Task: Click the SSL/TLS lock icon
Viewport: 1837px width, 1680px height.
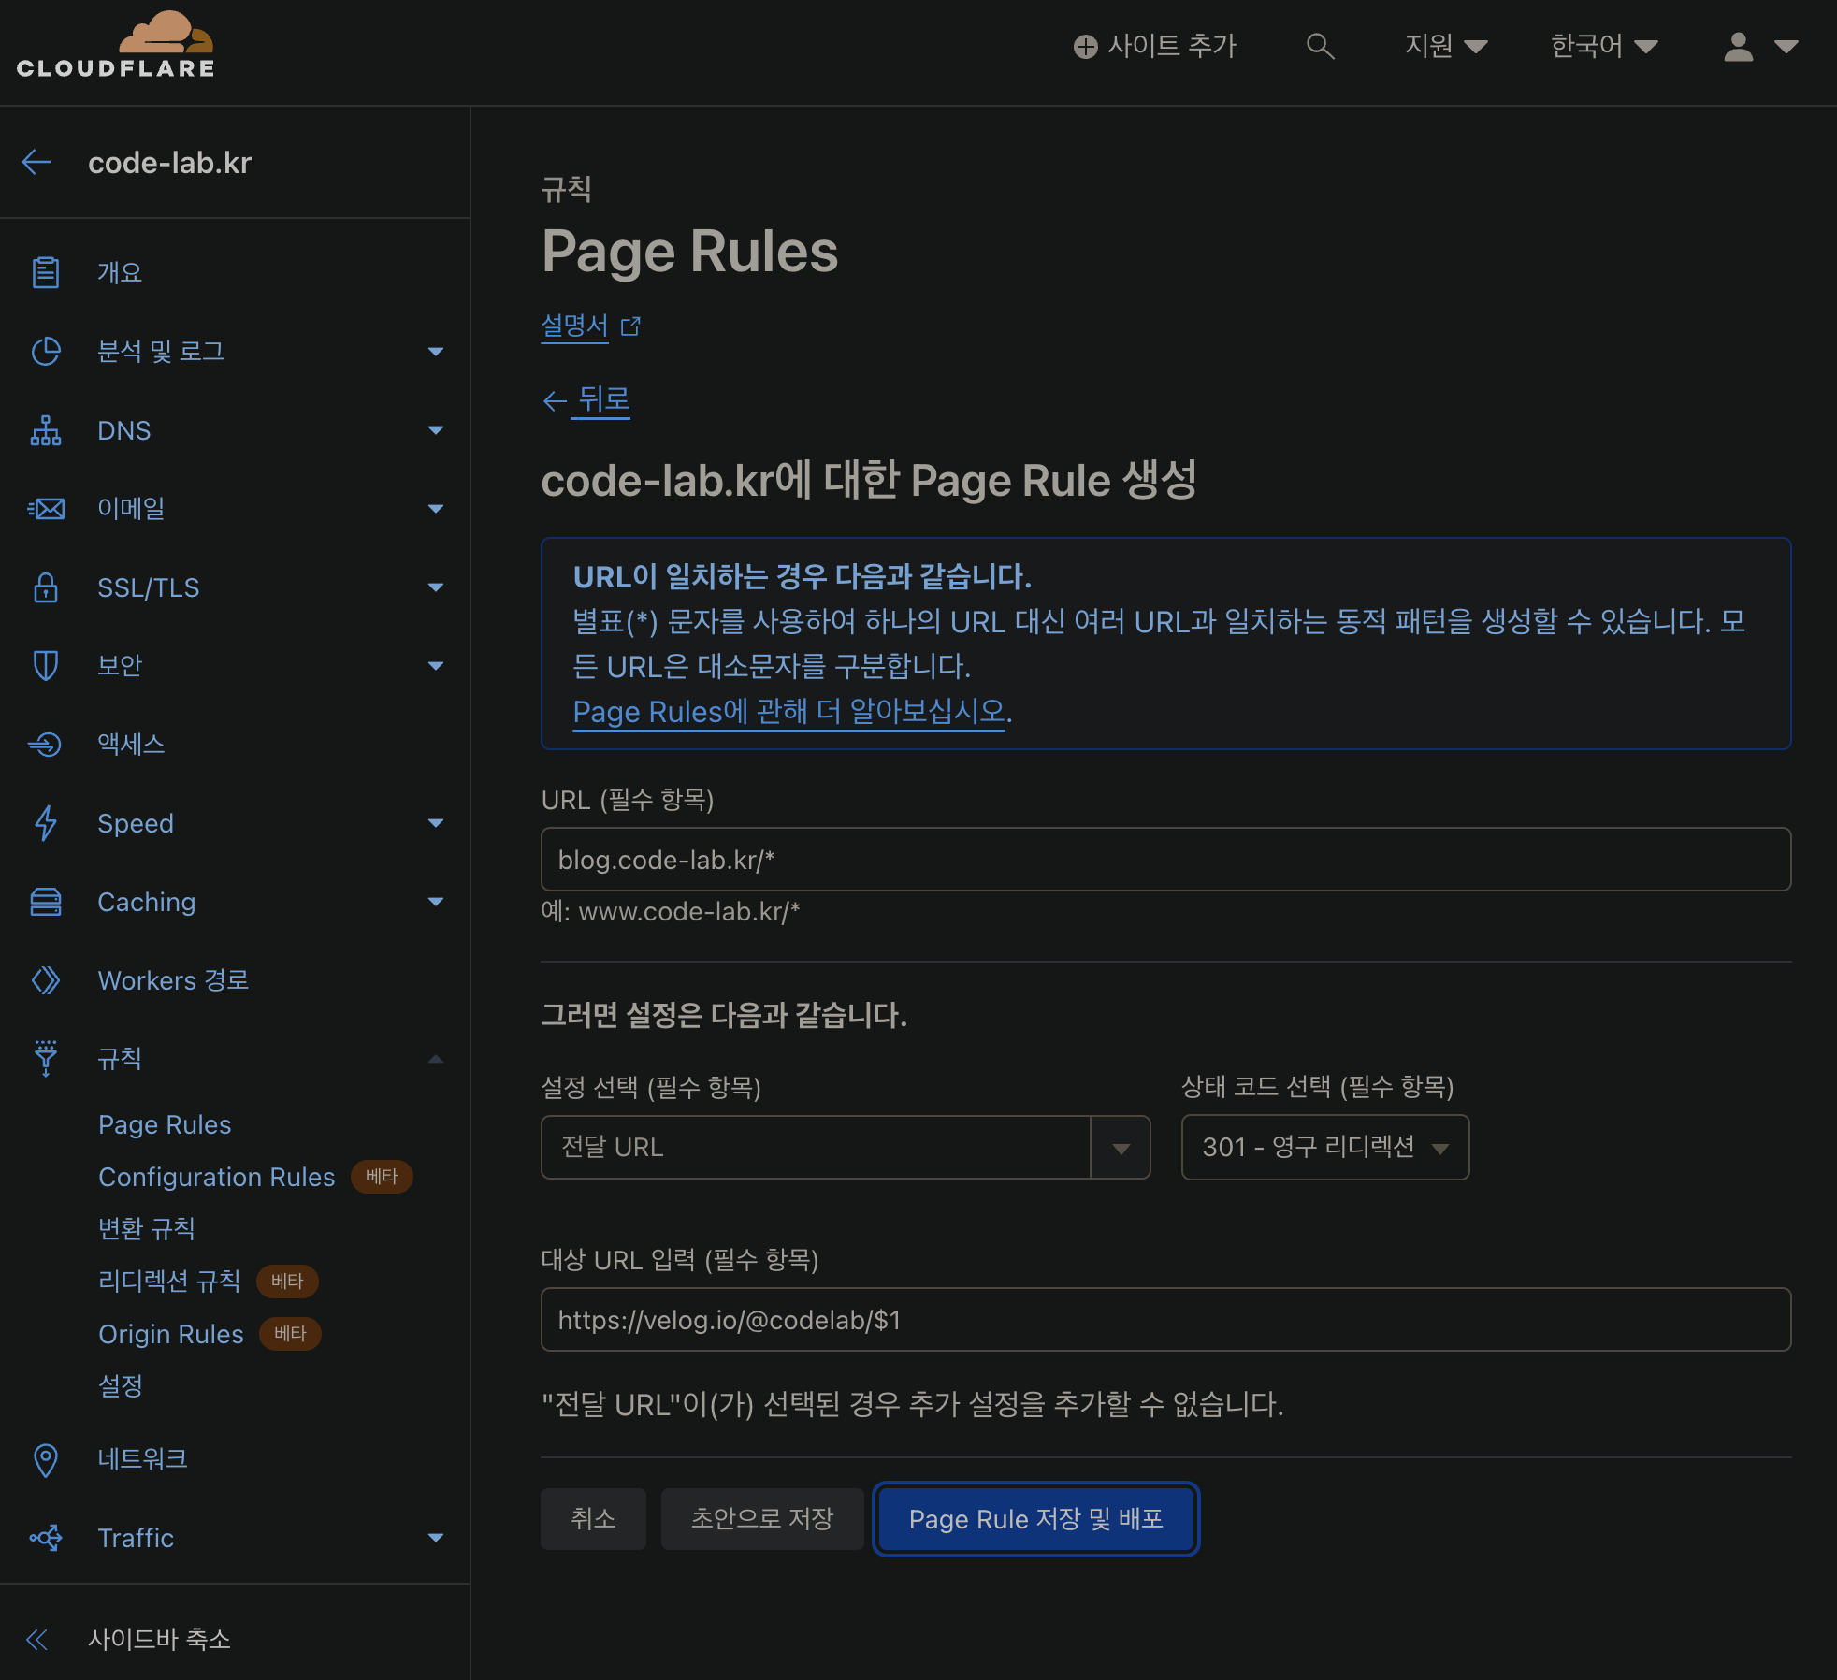Action: click(x=46, y=587)
